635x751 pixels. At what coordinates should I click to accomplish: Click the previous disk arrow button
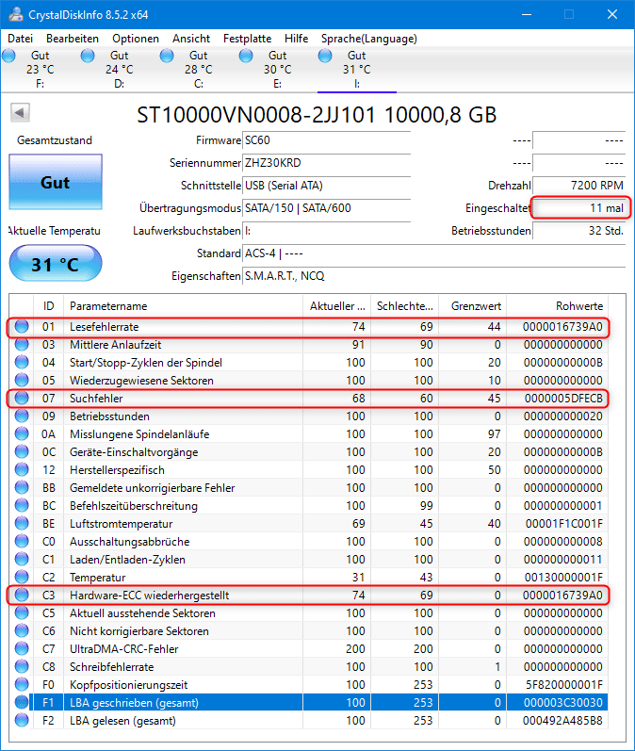20,113
